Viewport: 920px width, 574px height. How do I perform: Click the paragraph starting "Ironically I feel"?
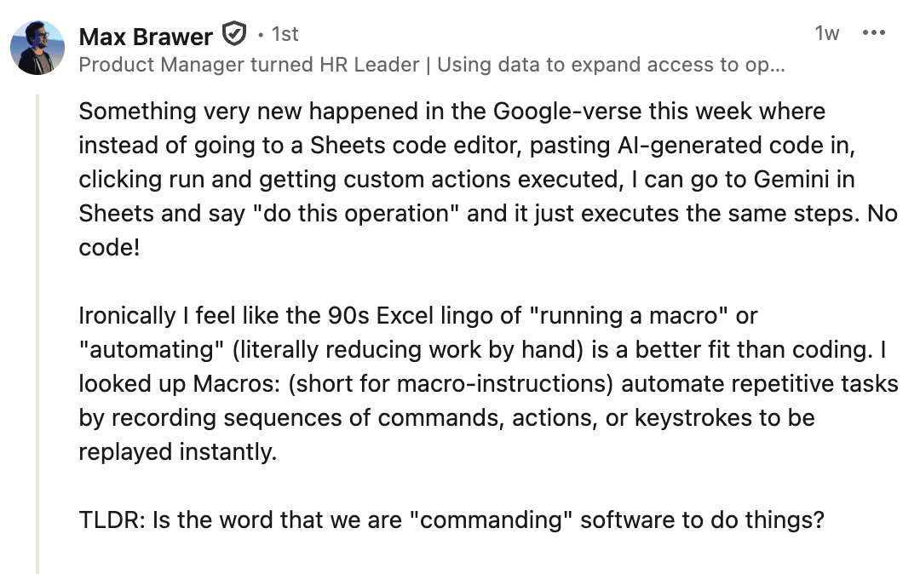tap(486, 383)
